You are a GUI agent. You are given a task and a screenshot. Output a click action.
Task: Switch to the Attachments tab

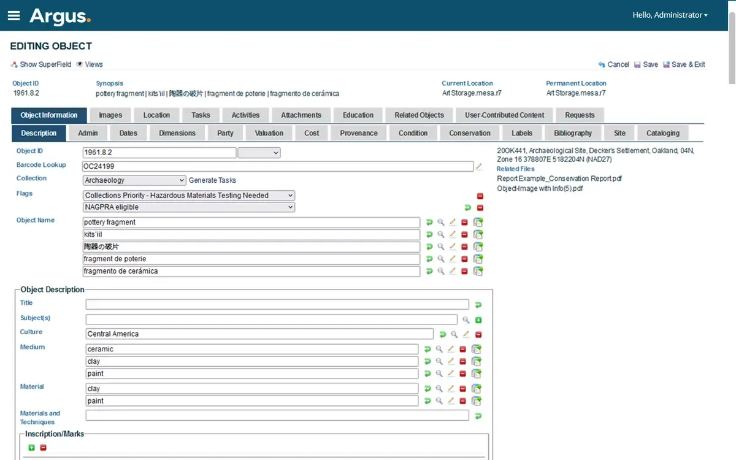pyautogui.click(x=301, y=115)
